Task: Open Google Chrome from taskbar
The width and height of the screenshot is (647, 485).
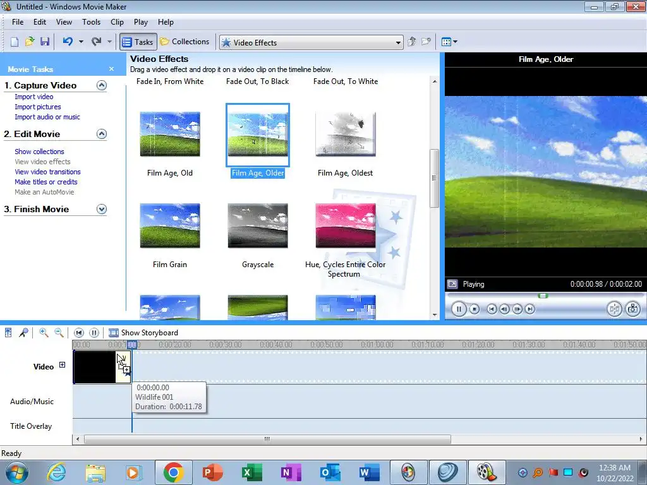Action: click(173, 472)
